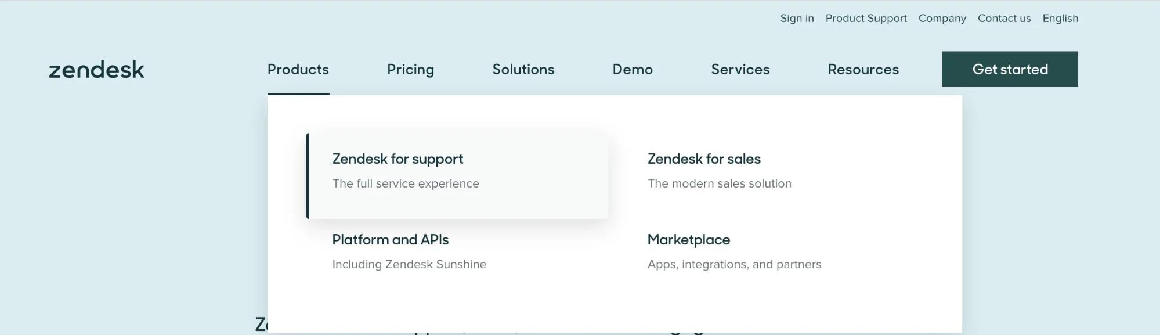Click the Zendesk logo

click(96, 70)
